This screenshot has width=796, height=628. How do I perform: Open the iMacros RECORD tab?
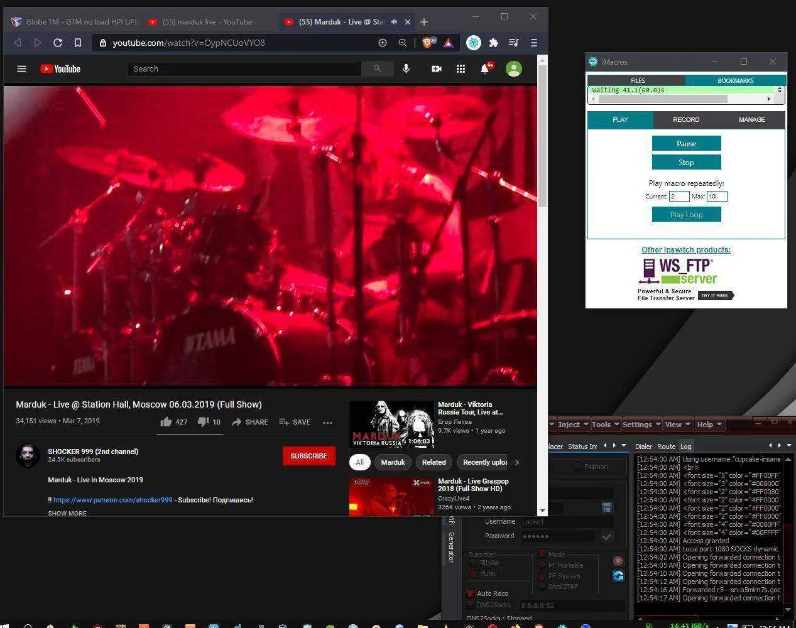point(686,119)
